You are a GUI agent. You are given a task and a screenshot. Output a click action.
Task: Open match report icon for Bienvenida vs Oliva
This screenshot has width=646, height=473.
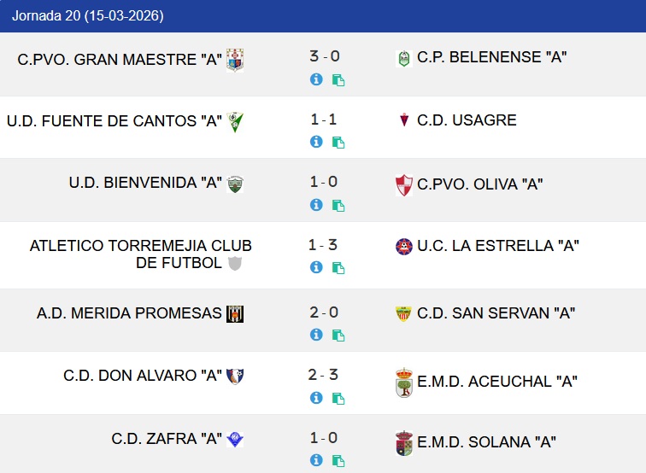click(338, 205)
